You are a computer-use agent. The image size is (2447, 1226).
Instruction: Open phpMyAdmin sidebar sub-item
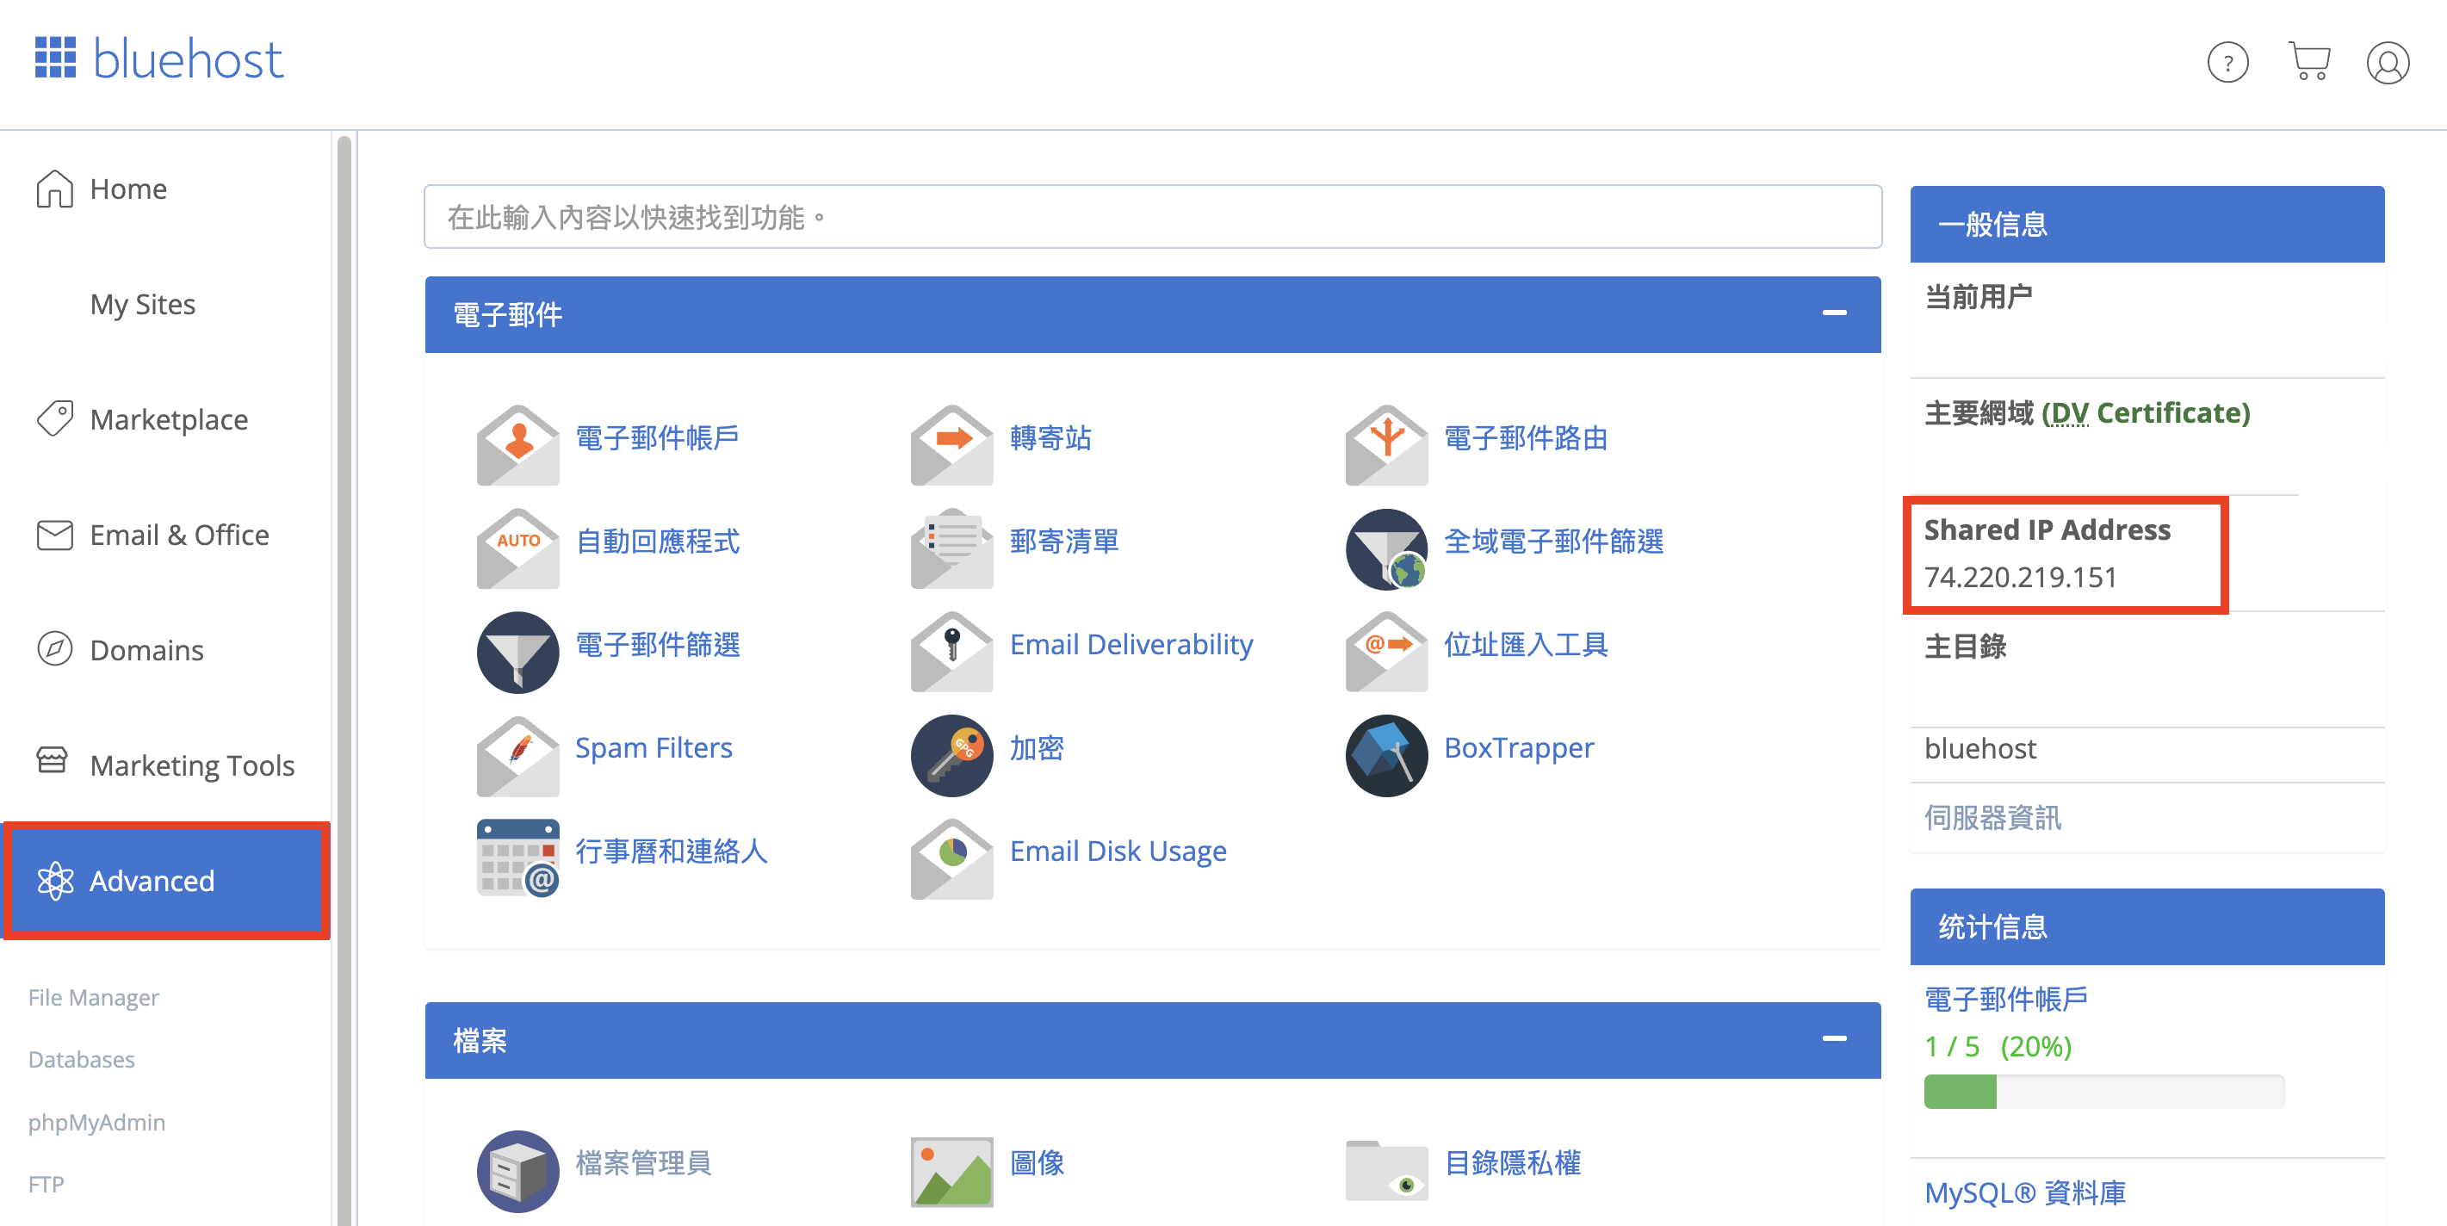96,1122
